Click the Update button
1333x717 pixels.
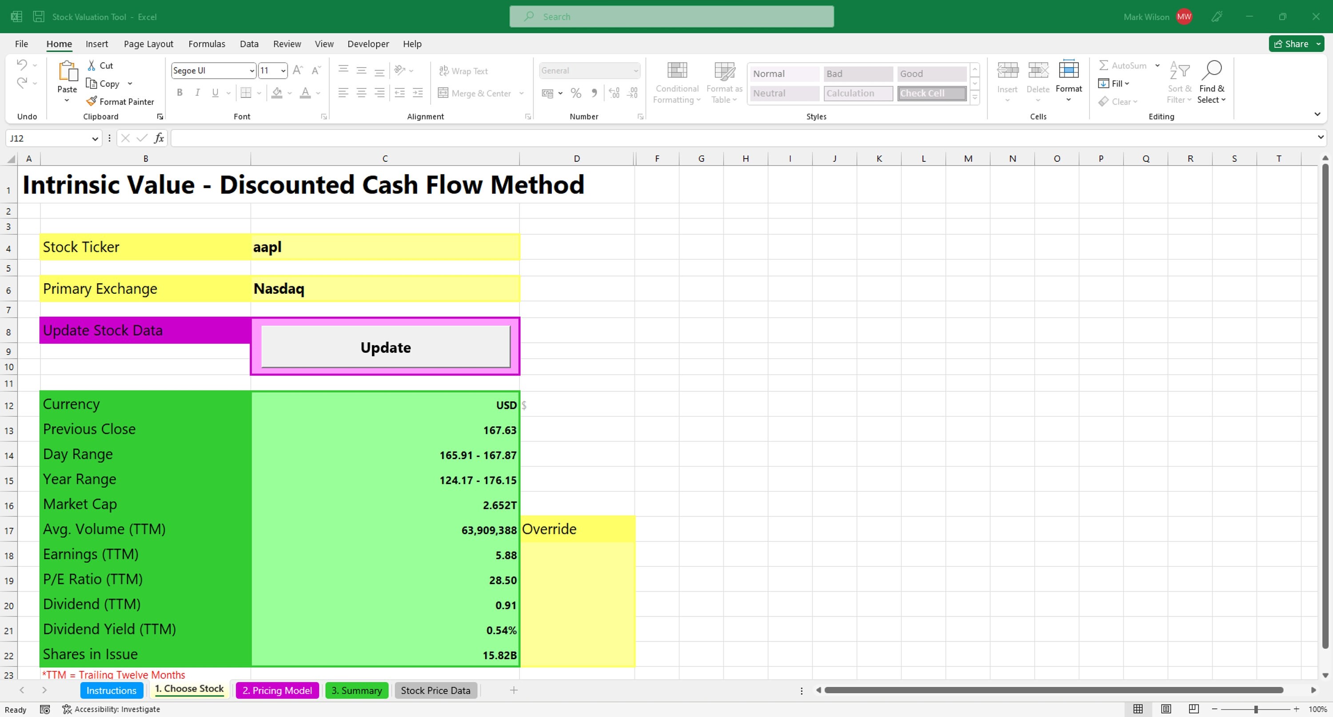pyautogui.click(x=385, y=347)
